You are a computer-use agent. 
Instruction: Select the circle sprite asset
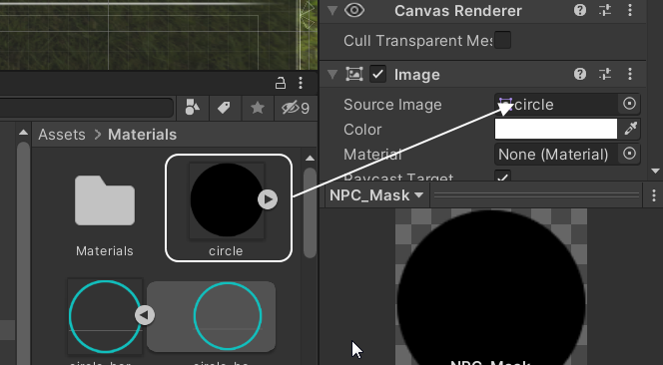[228, 207]
